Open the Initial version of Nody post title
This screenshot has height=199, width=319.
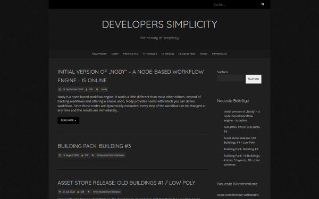(x=130, y=76)
